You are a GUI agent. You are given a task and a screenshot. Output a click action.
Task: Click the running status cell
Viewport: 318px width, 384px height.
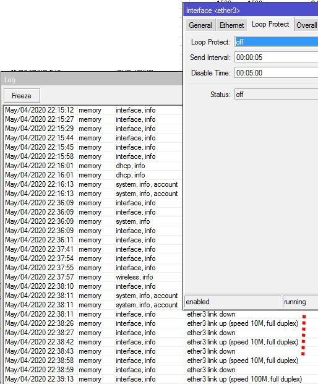point(300,302)
